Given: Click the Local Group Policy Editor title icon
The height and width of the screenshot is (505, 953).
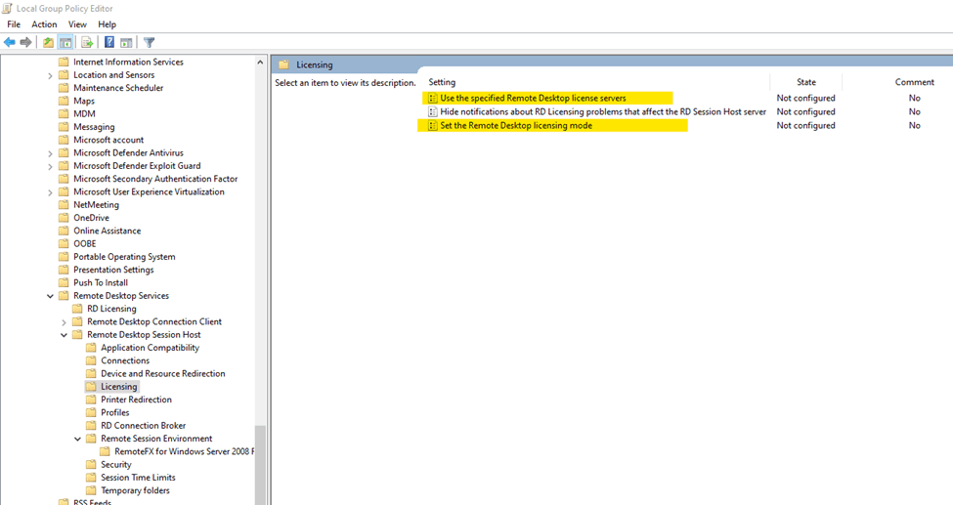Looking at the screenshot, I should tap(7, 8).
